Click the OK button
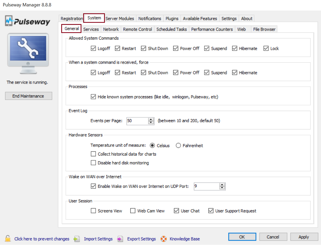This screenshot has height=245, width=321. [x=242, y=237]
